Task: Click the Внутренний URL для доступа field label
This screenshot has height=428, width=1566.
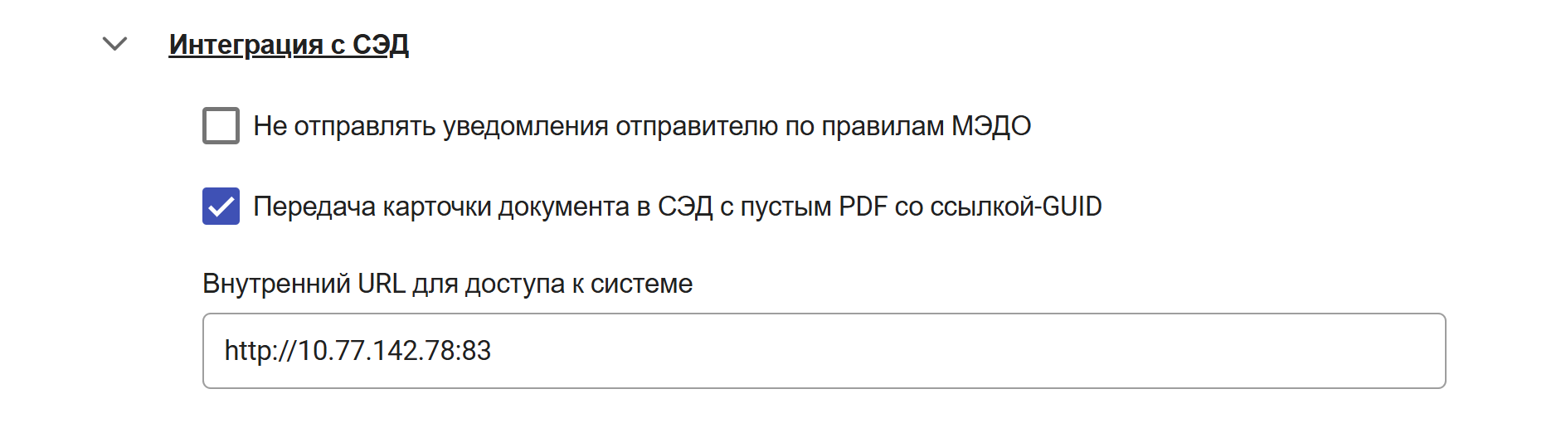Action: [447, 284]
